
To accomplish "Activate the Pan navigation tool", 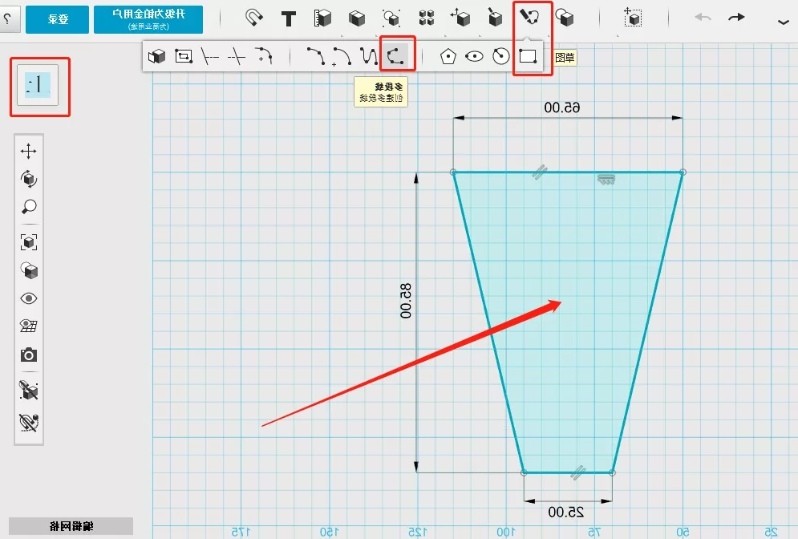I will 29,151.
